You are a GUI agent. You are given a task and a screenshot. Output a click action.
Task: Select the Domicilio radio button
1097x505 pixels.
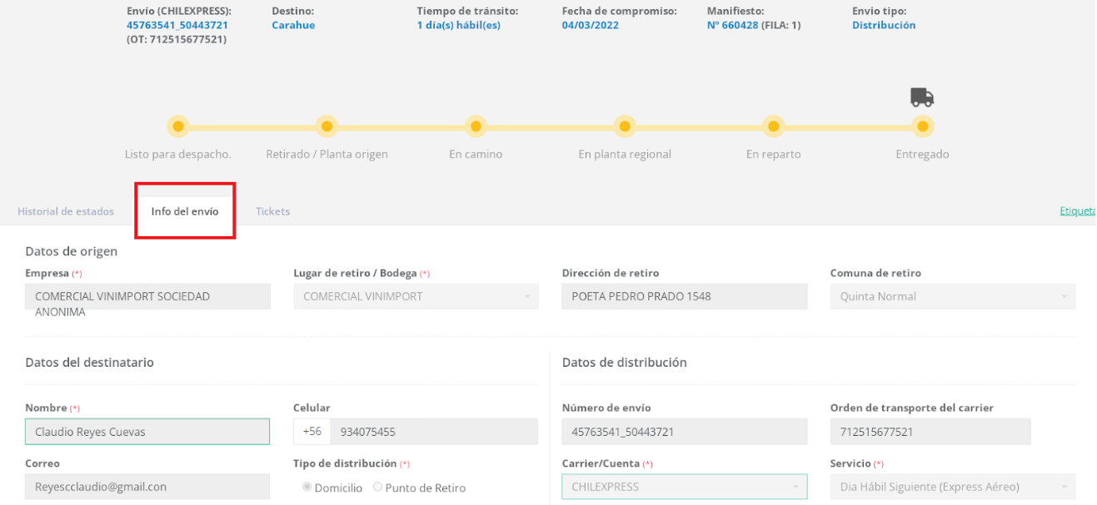[307, 488]
